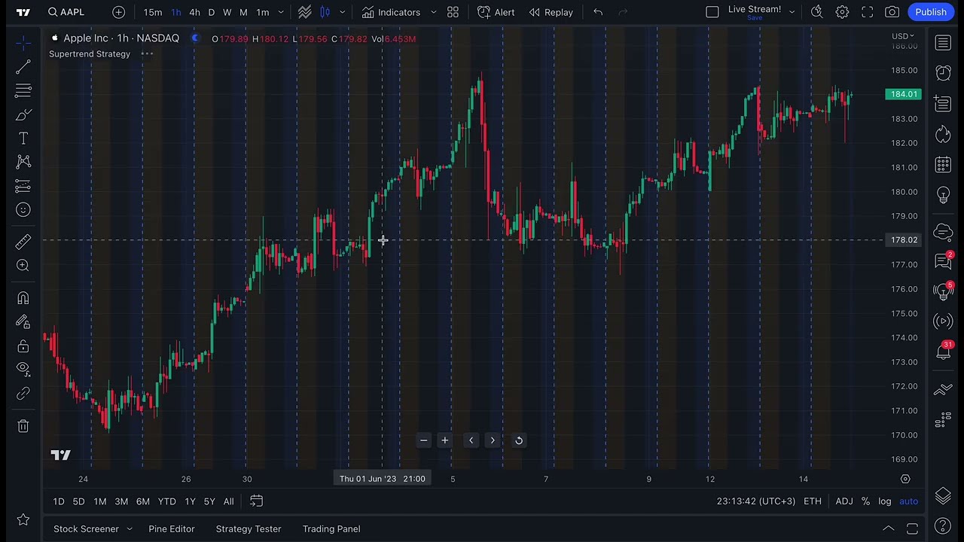
Task: Undo the last chart action
Action: point(598,12)
